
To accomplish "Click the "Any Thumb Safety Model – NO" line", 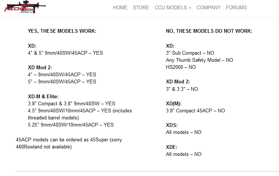I will point(200,60).
